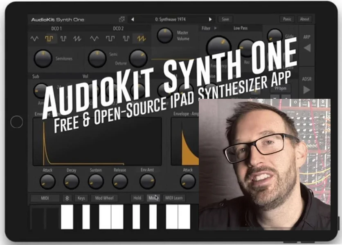This screenshot has width=342, height=245.
Task: Click the Sub oscillator knob
Action: (40, 90)
